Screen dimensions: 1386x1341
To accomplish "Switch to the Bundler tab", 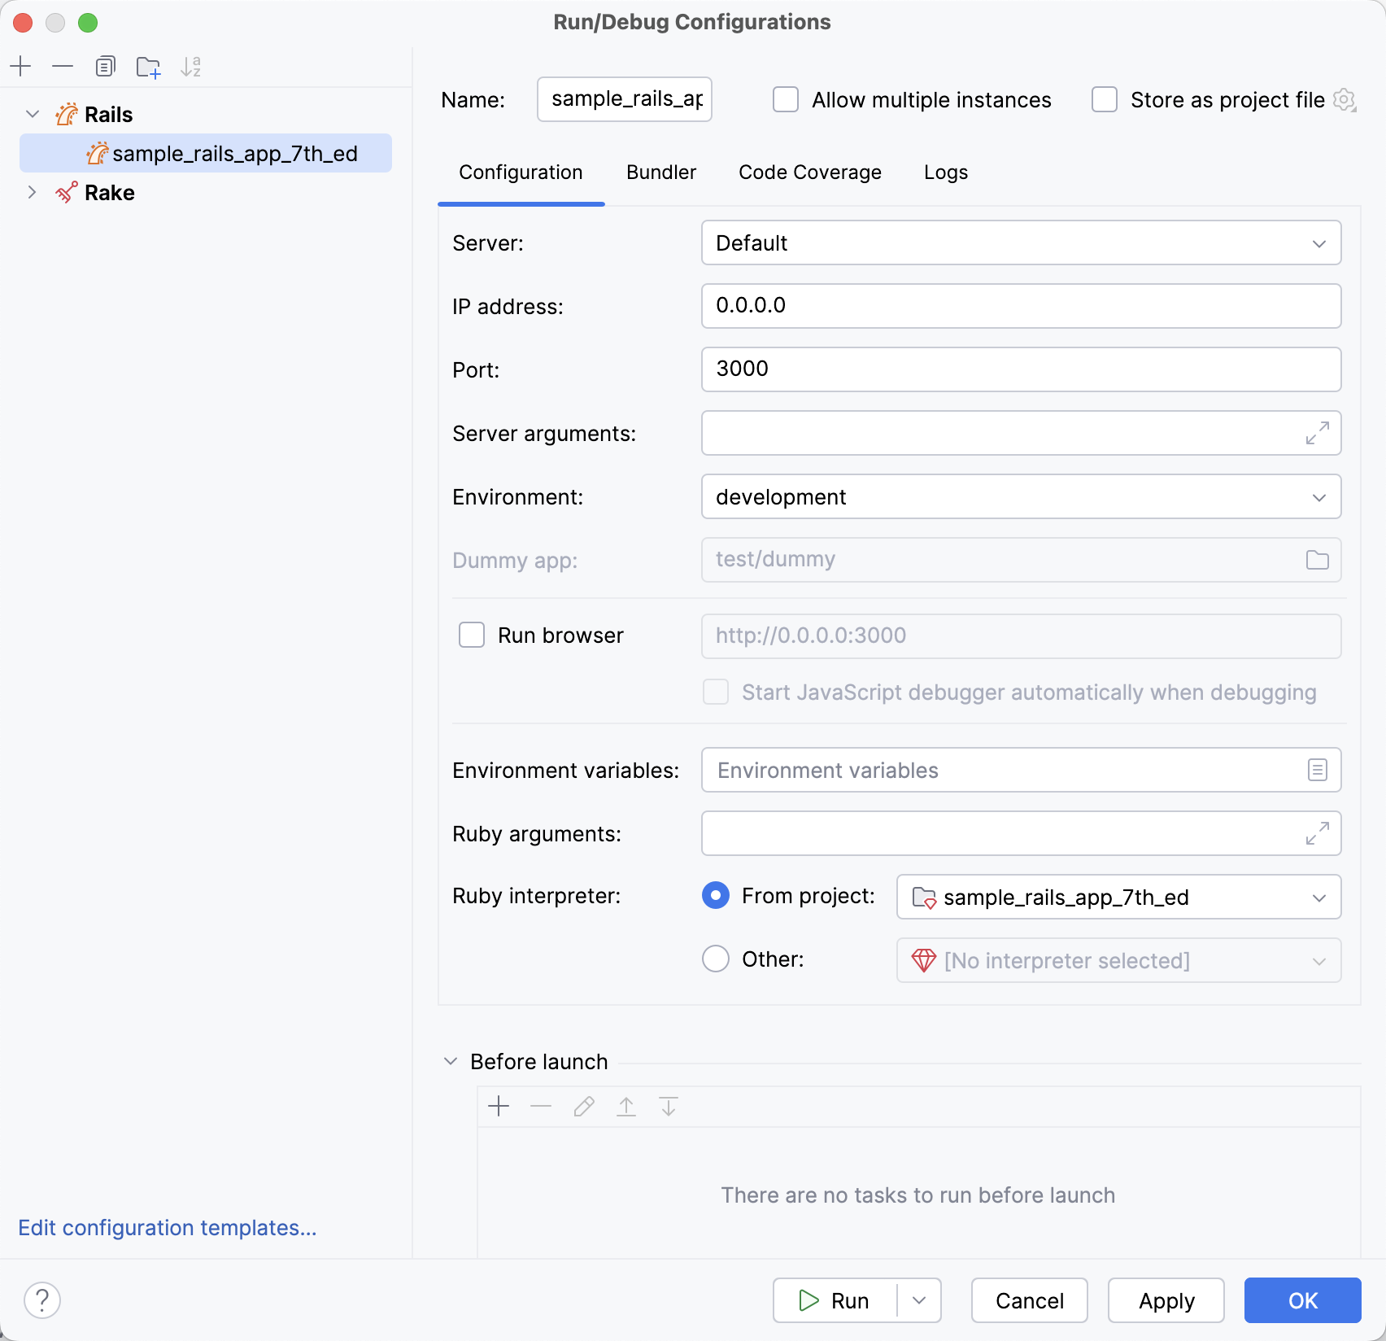I will pyautogui.click(x=660, y=172).
